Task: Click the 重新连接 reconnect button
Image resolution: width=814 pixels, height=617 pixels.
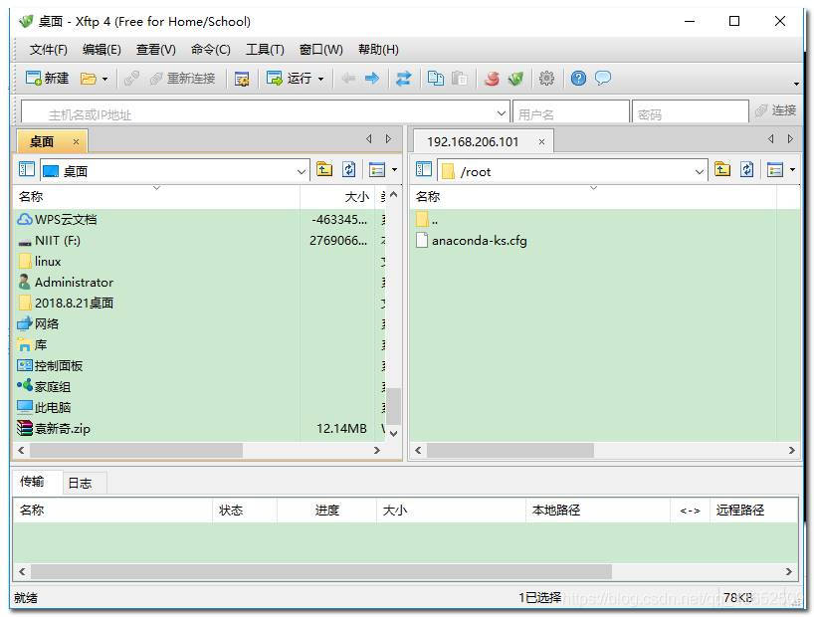Action: click(182, 79)
